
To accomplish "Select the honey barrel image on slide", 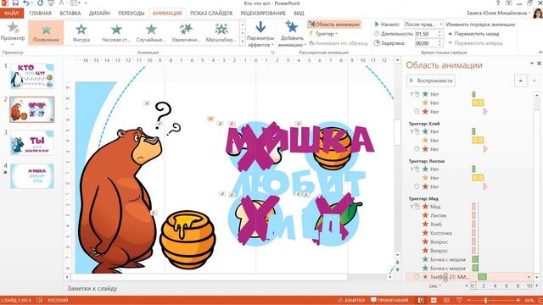I will pos(188,240).
